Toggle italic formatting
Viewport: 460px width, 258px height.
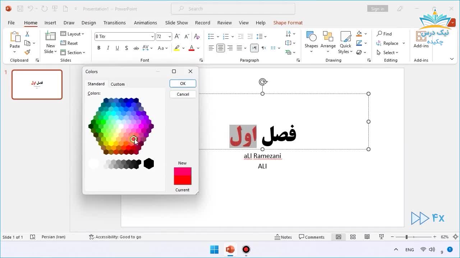(x=108, y=48)
